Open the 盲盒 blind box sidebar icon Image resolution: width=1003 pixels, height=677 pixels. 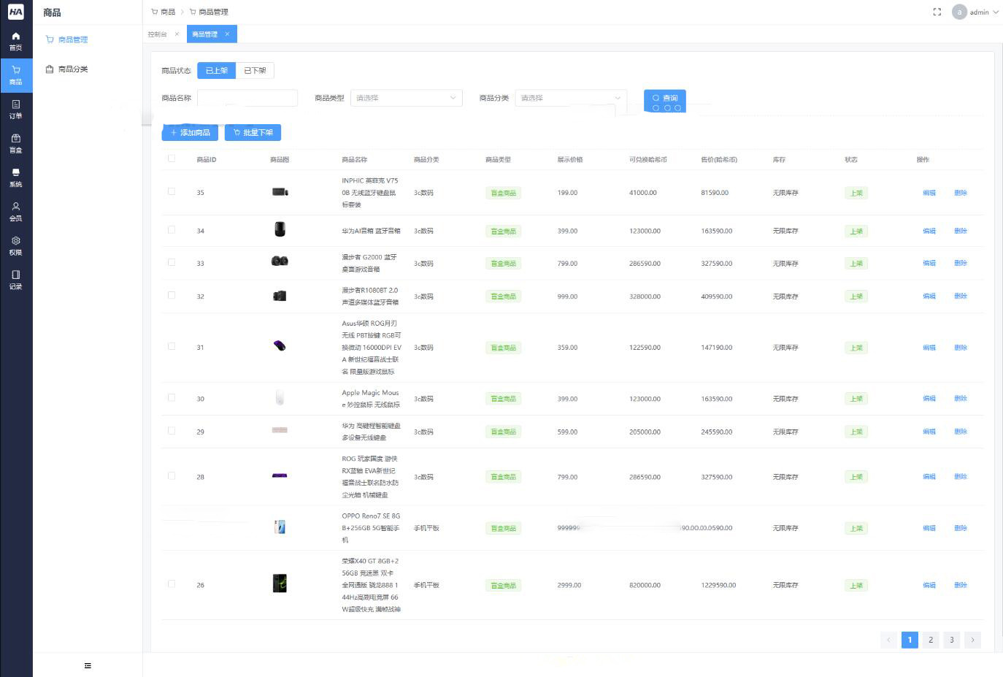point(15,143)
